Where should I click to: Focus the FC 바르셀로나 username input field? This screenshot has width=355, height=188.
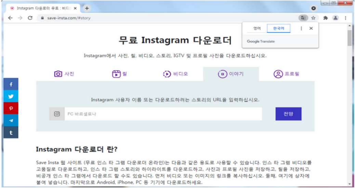pyautogui.click(x=163, y=114)
